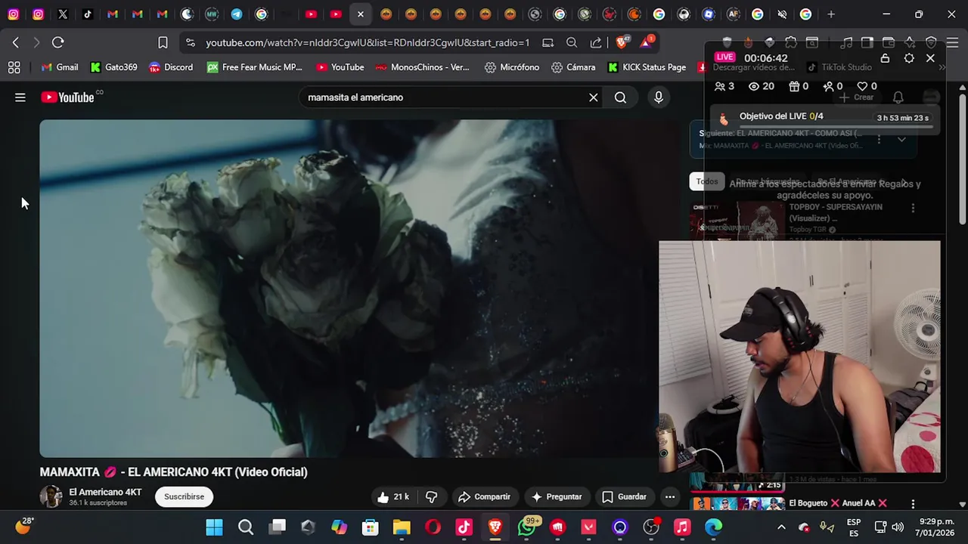Like the video with thumbs up

coord(392,496)
